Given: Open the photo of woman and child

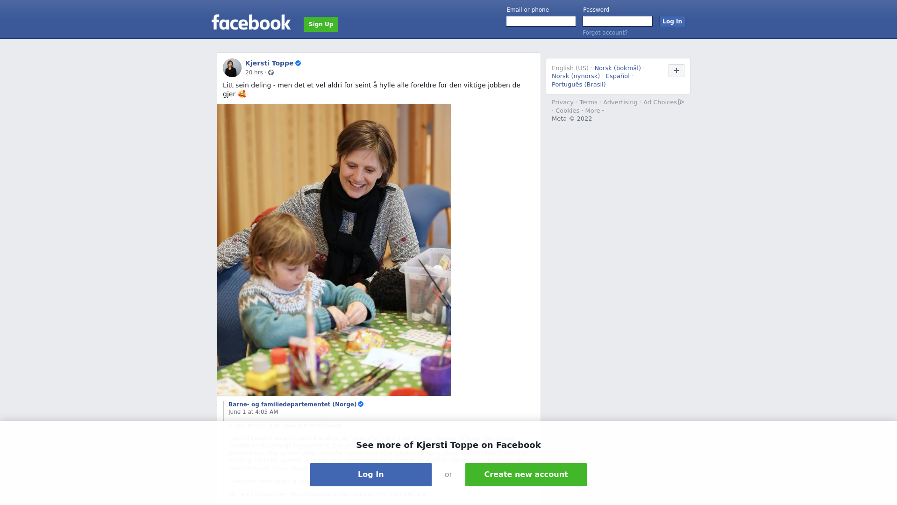Looking at the screenshot, I should tap(334, 250).
